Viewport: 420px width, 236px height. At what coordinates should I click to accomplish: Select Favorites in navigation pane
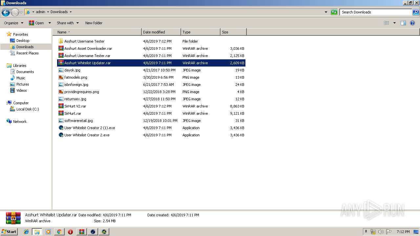click(x=20, y=34)
